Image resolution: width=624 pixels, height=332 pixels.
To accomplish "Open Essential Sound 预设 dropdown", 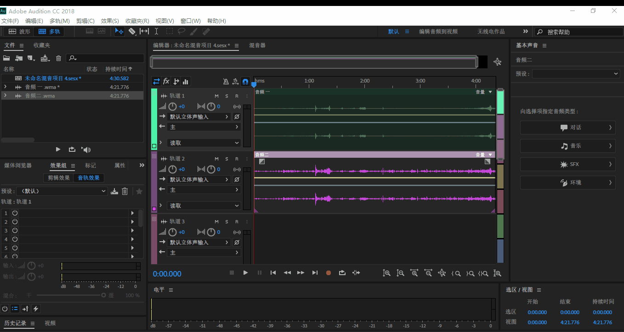I will [x=576, y=74].
